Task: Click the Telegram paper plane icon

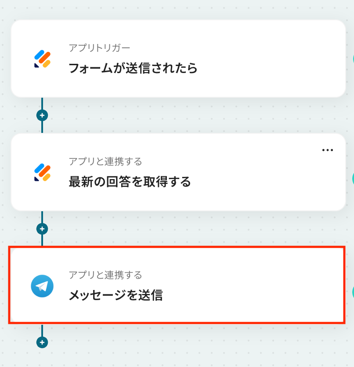Action: (42, 286)
